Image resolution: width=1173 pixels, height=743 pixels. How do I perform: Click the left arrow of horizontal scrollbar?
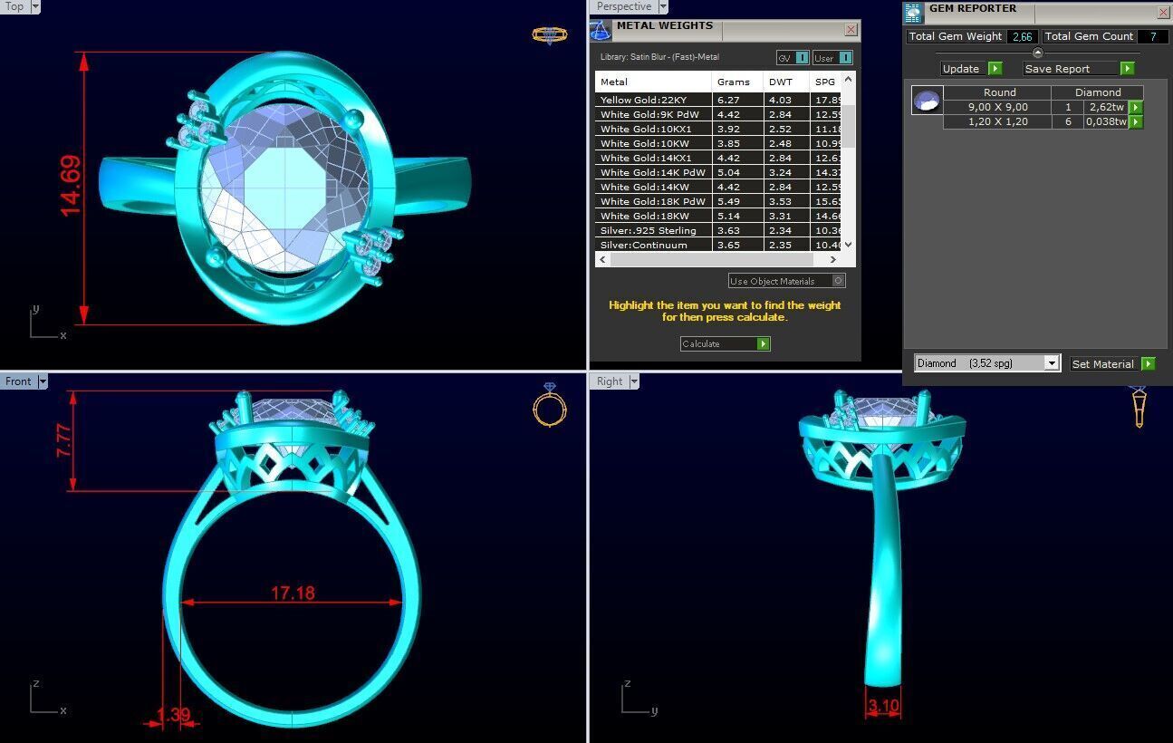point(601,259)
